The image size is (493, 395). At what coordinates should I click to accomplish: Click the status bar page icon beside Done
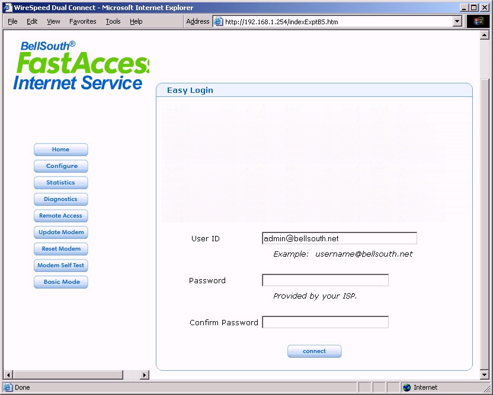pyautogui.click(x=8, y=387)
